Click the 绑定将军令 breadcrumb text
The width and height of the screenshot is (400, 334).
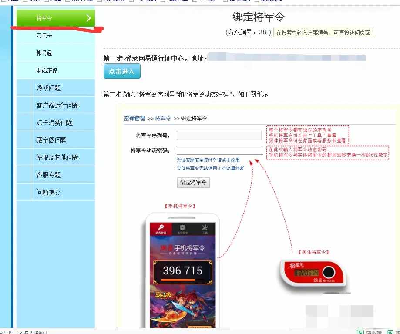point(194,118)
